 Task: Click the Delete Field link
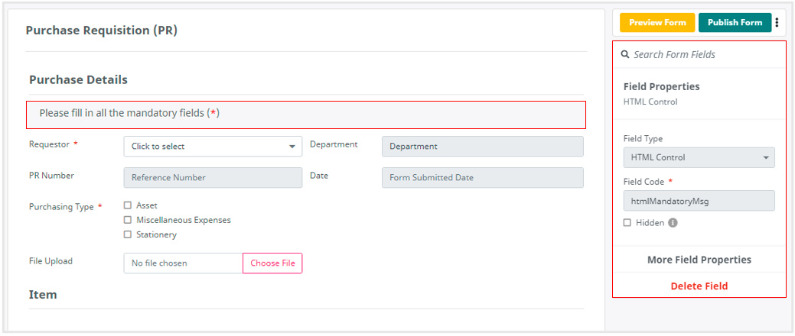[699, 286]
